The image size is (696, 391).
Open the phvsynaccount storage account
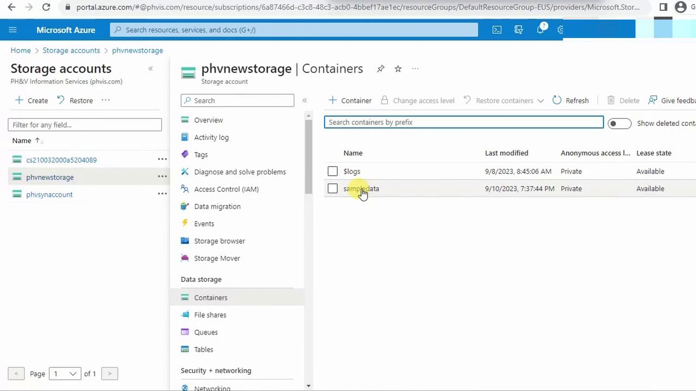point(49,194)
